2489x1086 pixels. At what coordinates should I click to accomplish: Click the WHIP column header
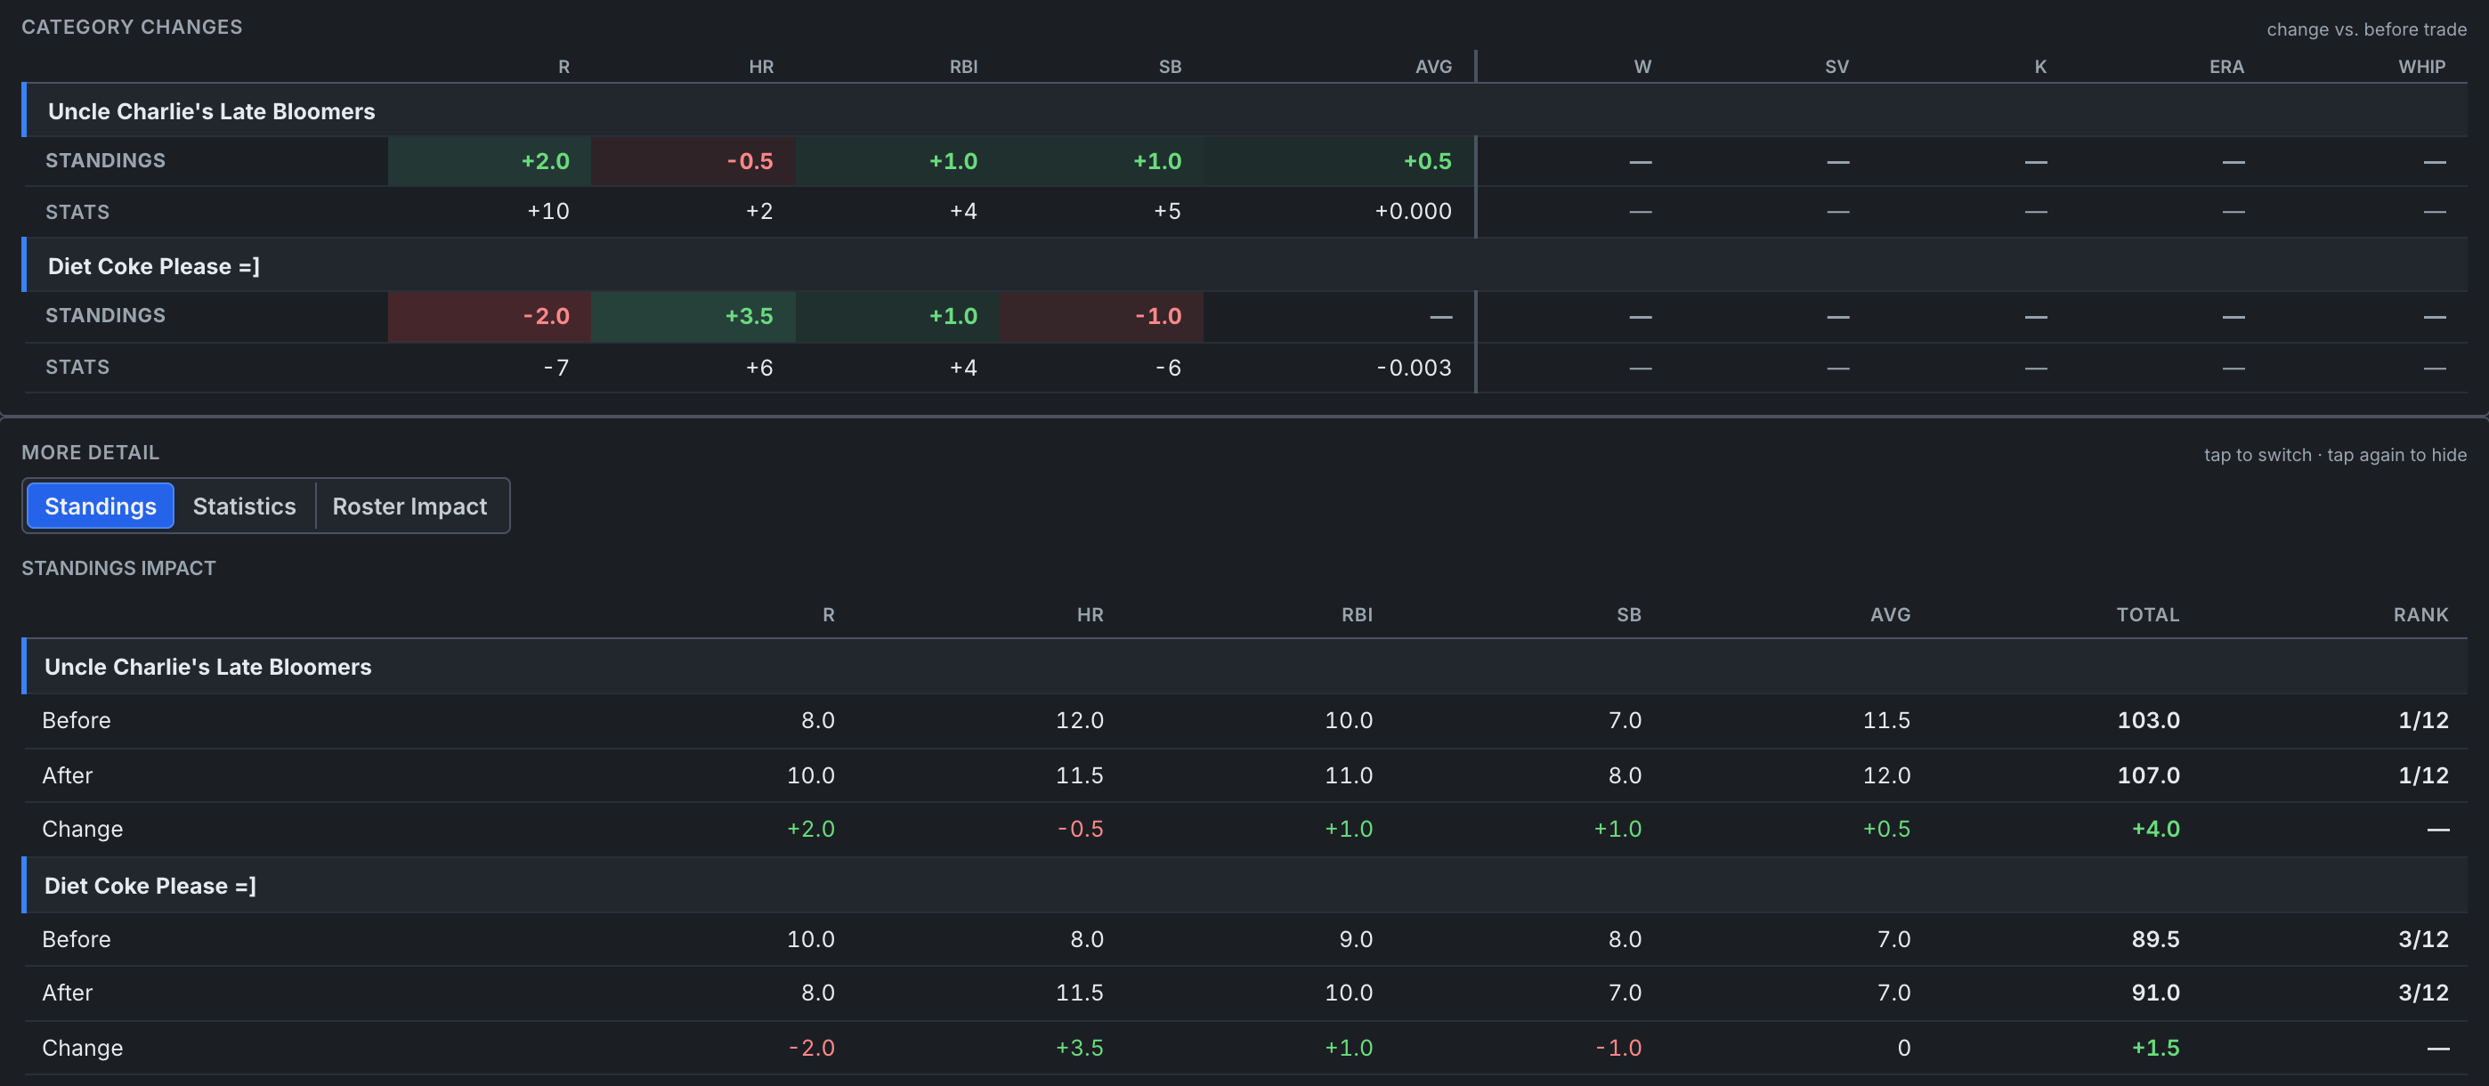click(x=2421, y=67)
